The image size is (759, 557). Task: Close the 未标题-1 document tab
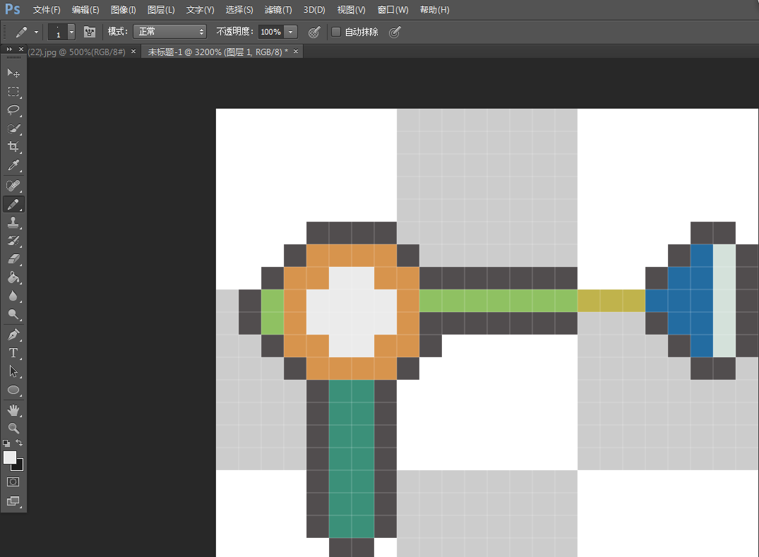(x=296, y=52)
